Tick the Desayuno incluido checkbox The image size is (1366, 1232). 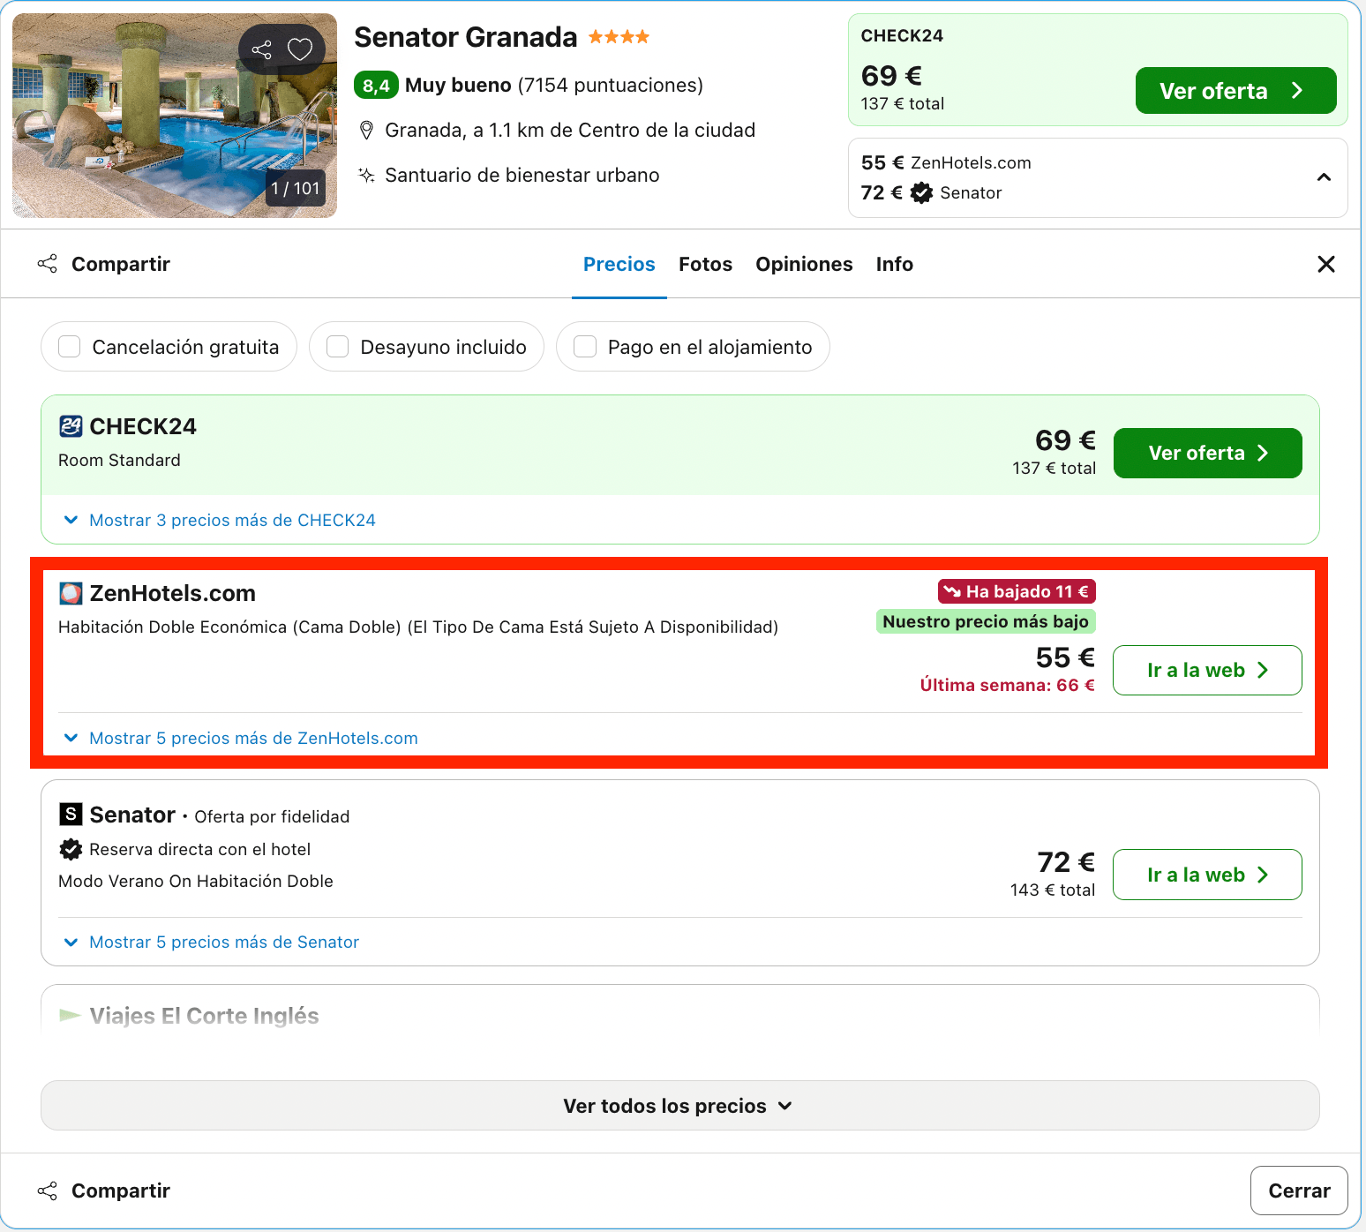338,347
